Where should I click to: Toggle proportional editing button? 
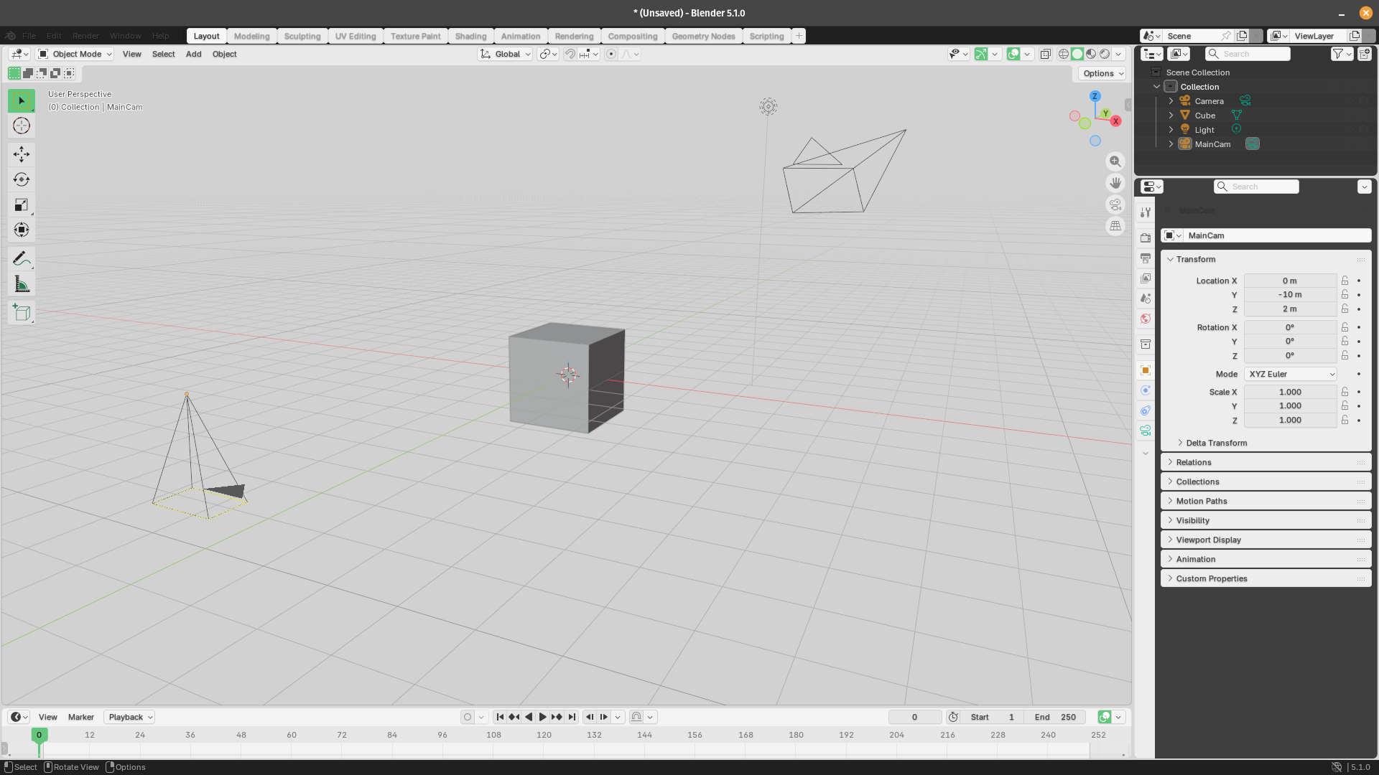coord(611,54)
